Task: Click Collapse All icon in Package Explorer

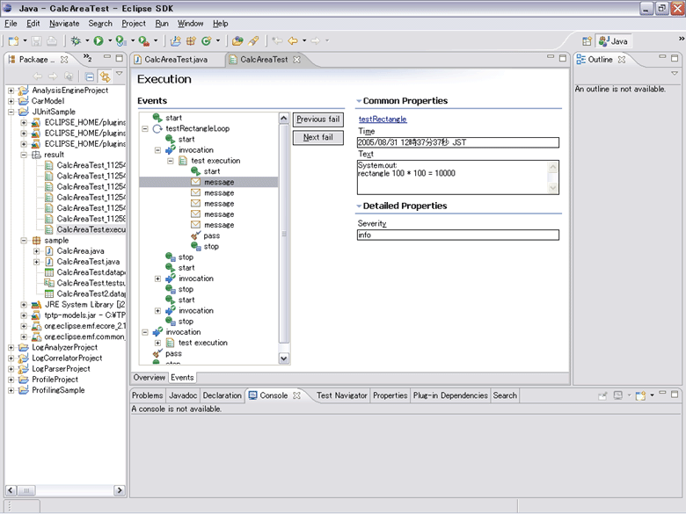Action: point(90,76)
